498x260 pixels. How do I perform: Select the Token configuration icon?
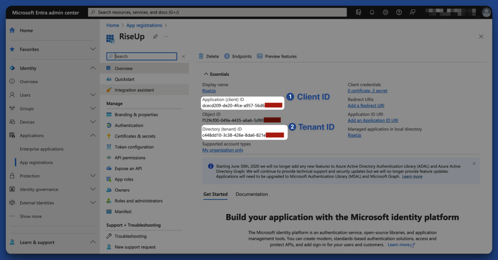[x=109, y=147]
